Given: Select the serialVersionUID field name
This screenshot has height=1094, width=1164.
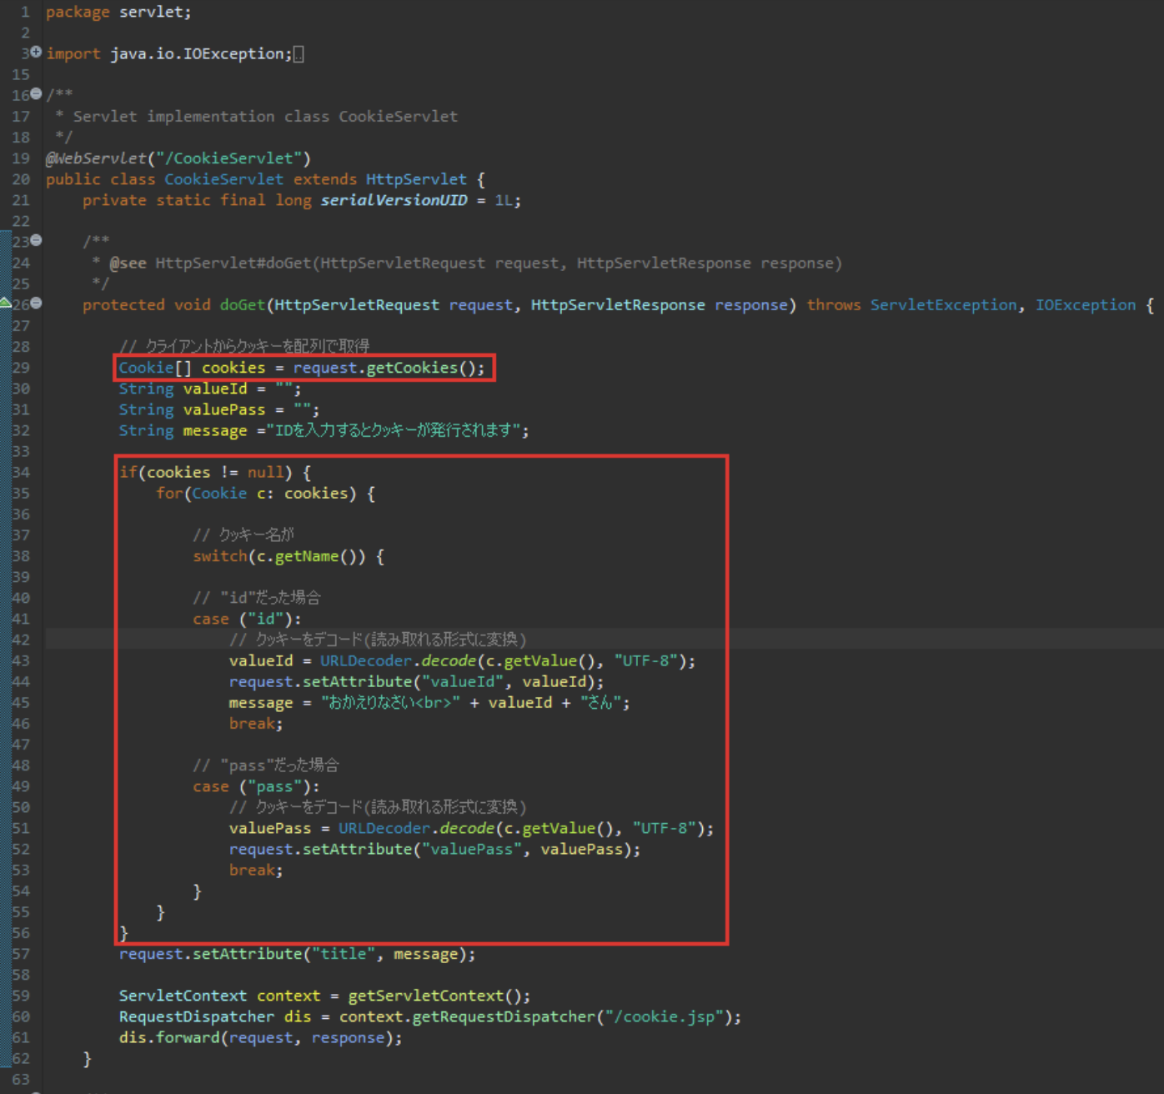Looking at the screenshot, I should pyautogui.click(x=394, y=200).
